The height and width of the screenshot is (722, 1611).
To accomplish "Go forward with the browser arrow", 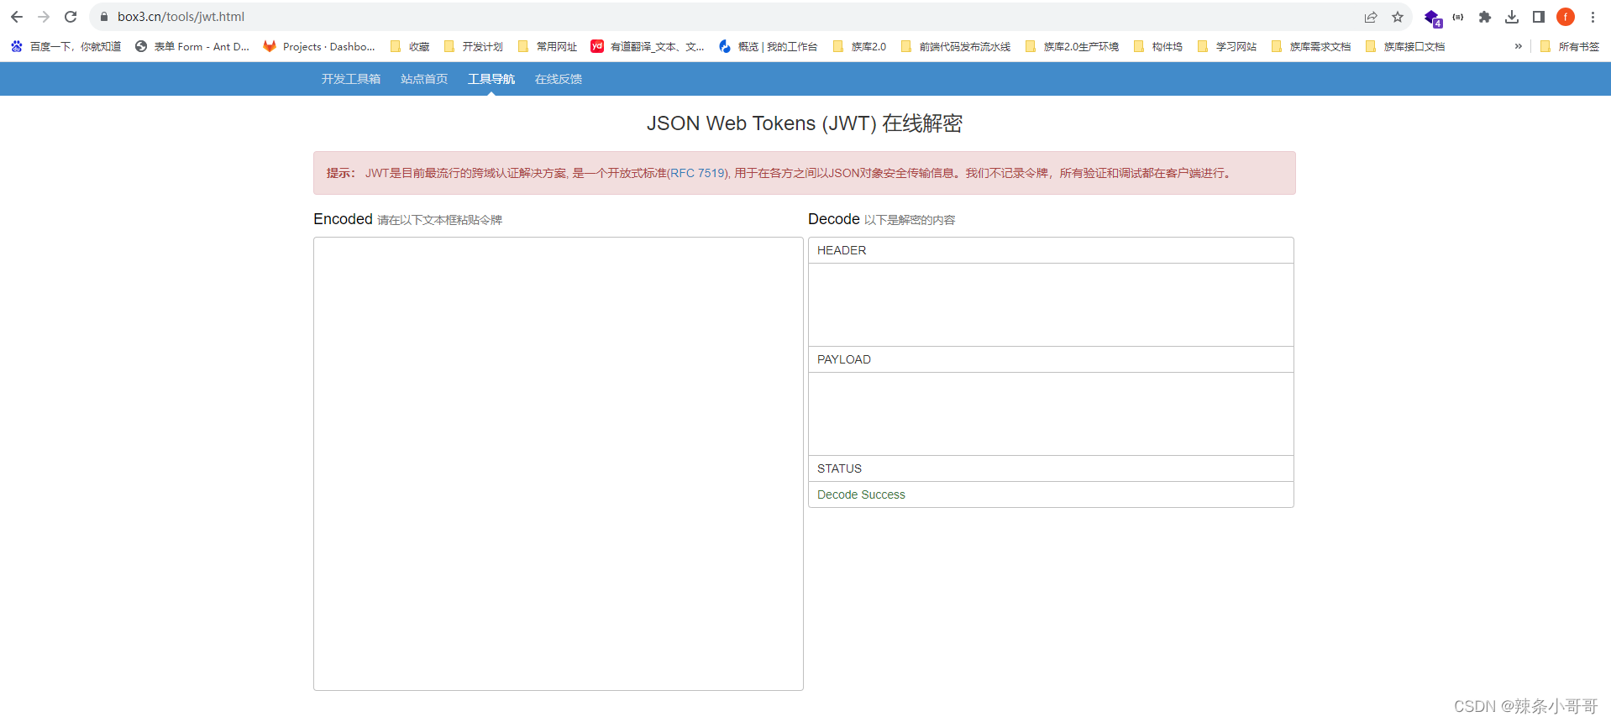I will click(44, 17).
